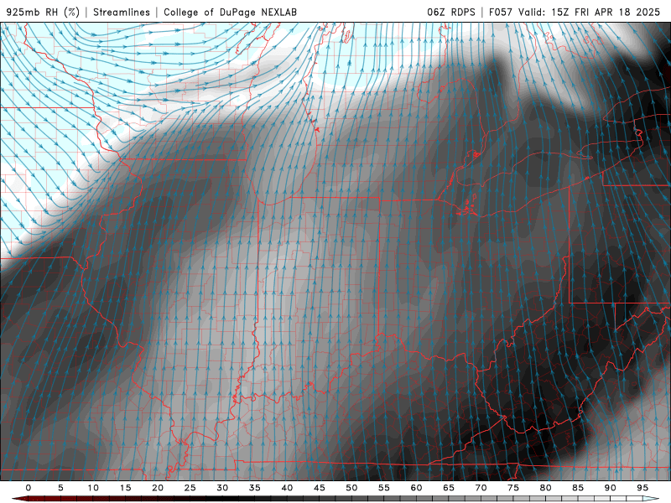
Task: Select the 'Streamlines' label in header
Action: click(x=122, y=13)
